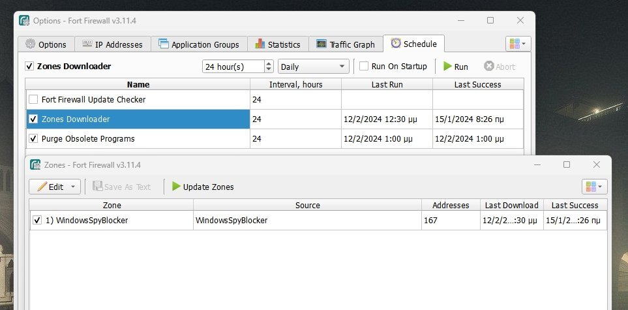Click the Fort Firewall icon in Options title bar
The width and height of the screenshot is (628, 310).
pos(24,20)
